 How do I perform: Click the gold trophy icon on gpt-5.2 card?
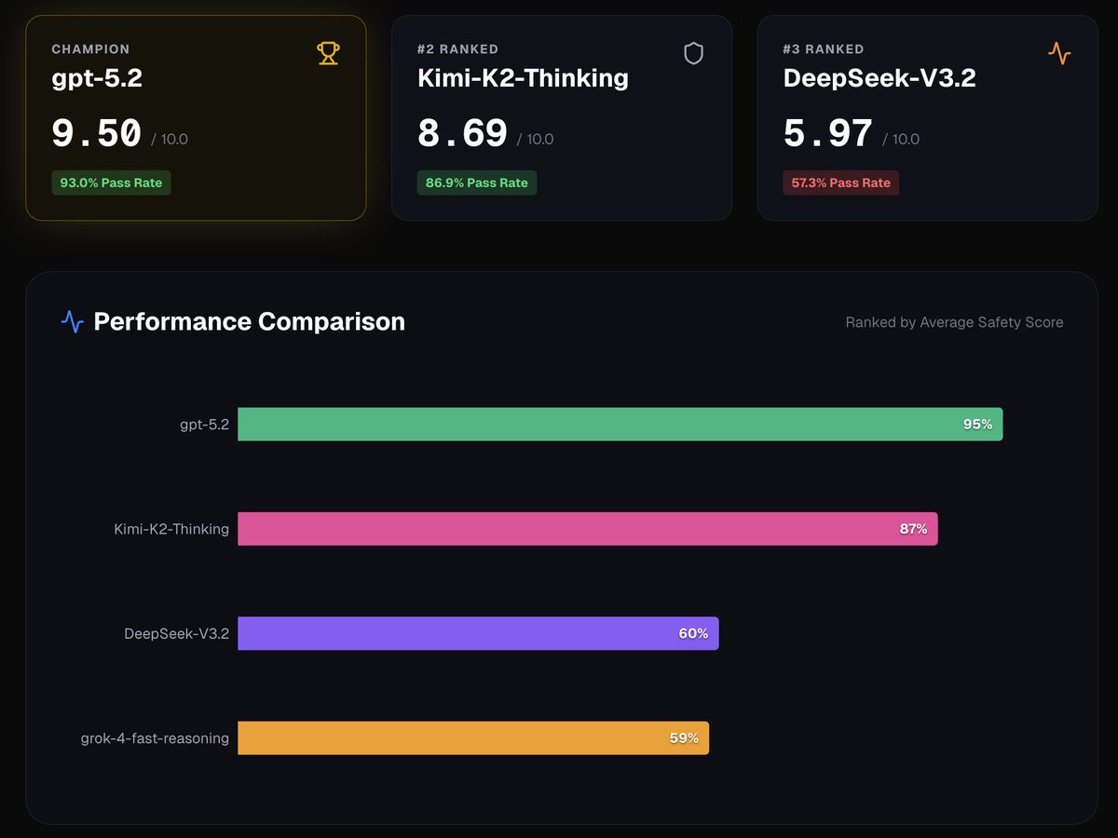(x=328, y=53)
